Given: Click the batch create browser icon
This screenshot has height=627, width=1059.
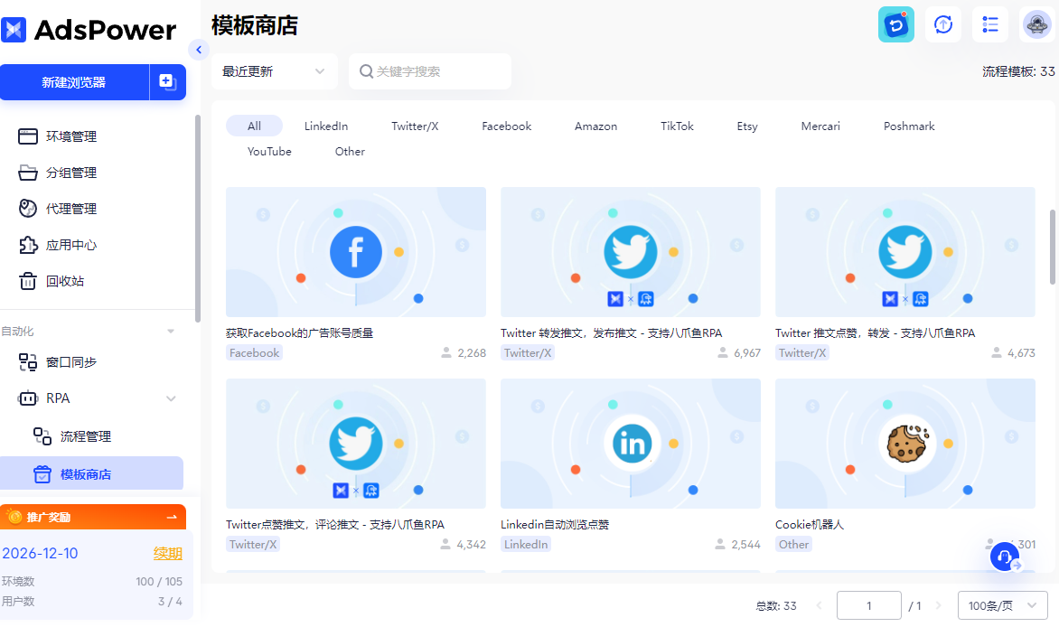Looking at the screenshot, I should 167,82.
